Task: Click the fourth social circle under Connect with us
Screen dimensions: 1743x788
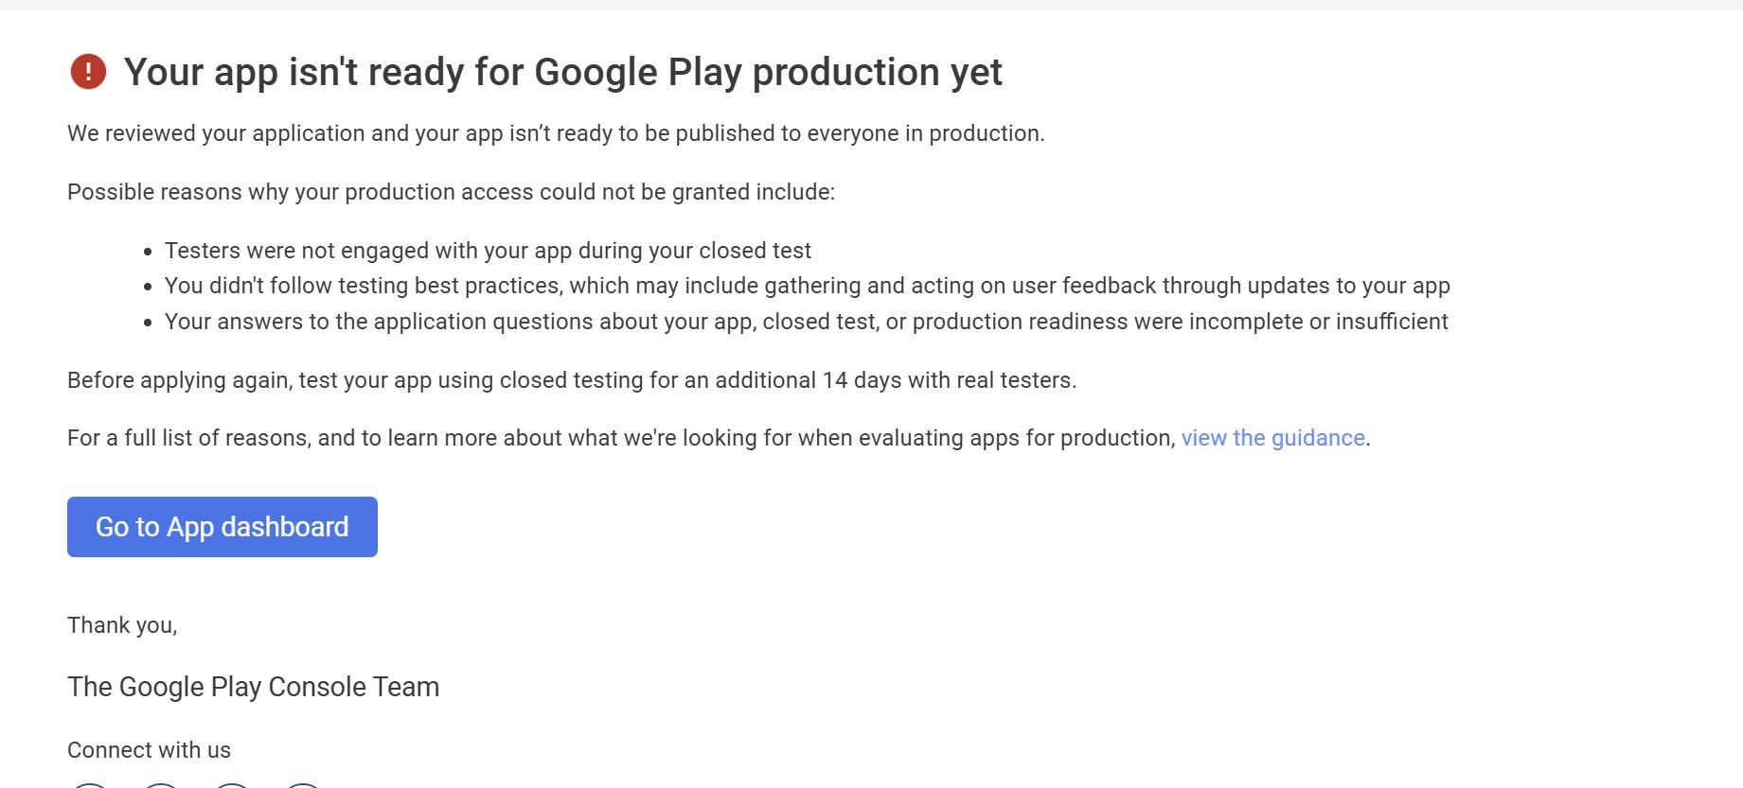Action: pyautogui.click(x=303, y=784)
